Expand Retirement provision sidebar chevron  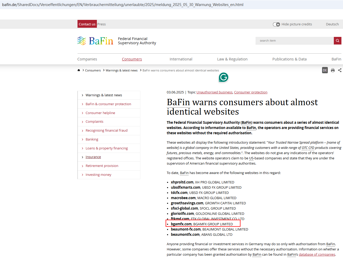[82, 166]
